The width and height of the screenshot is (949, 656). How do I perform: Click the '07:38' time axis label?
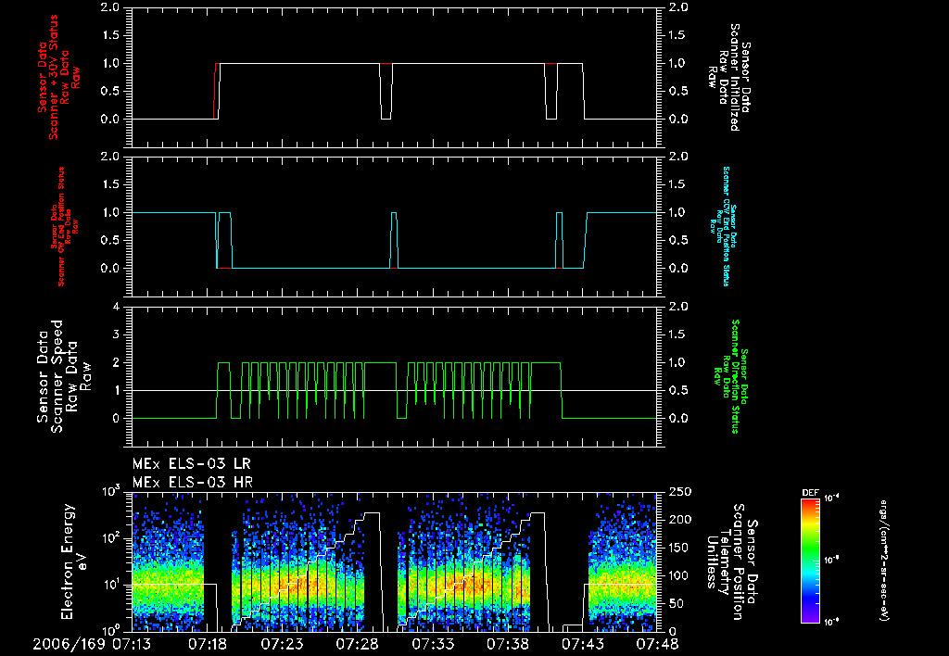tap(507, 644)
